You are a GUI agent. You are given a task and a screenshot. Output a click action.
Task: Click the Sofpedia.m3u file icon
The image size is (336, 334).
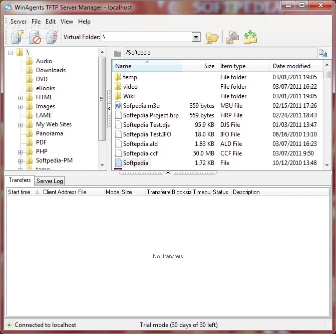(118, 106)
